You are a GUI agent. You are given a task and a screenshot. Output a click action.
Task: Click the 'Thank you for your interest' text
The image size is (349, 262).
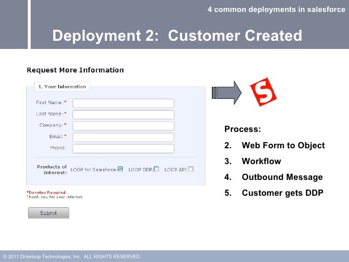tap(55, 197)
